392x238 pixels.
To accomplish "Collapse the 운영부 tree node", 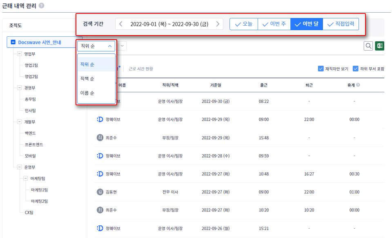I will (x=20, y=167).
